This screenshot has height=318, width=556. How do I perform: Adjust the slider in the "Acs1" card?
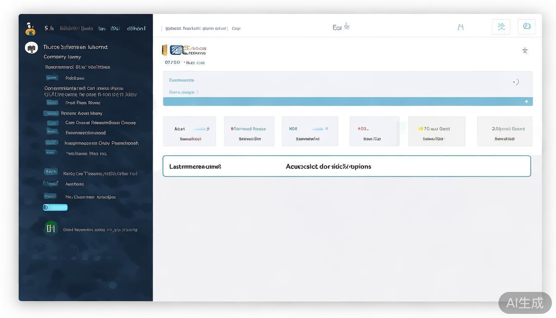(x=200, y=129)
